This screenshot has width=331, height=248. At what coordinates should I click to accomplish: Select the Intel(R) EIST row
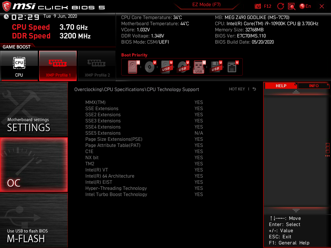[x=144, y=182]
